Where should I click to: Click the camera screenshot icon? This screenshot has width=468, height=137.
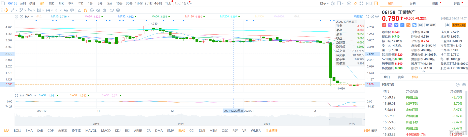pos(349,4)
